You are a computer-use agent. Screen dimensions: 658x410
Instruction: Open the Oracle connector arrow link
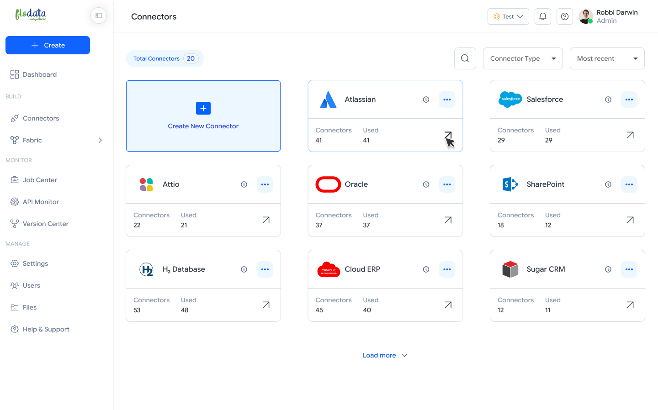point(448,220)
